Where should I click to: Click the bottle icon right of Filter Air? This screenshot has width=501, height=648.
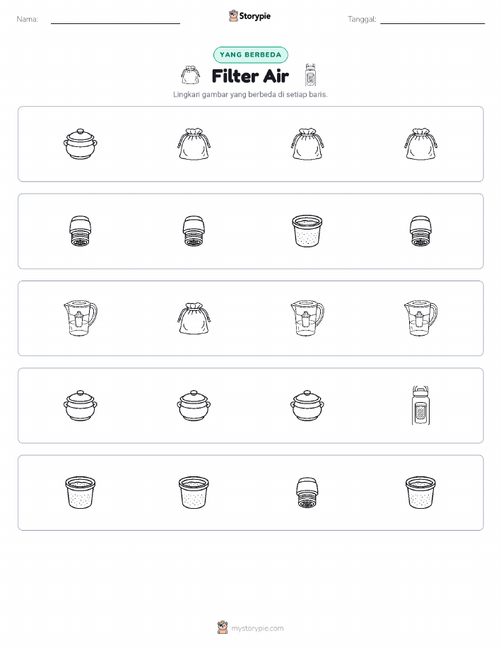tap(310, 75)
